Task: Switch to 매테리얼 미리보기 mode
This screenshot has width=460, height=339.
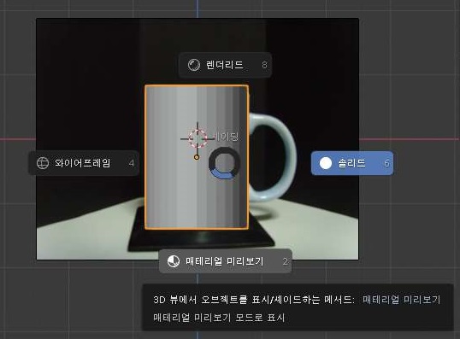Action: pos(226,261)
